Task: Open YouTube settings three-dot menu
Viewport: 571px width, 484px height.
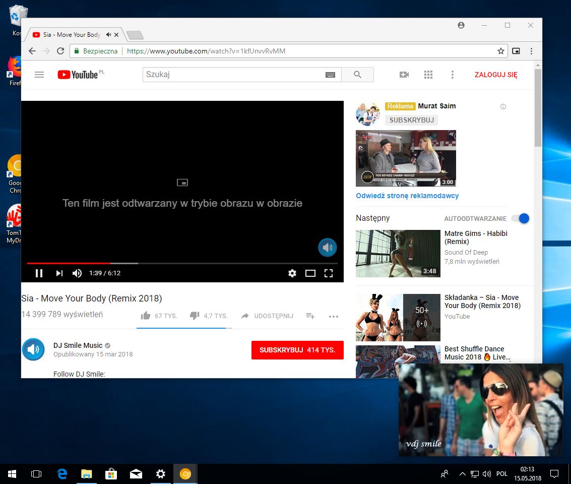Action: point(452,75)
